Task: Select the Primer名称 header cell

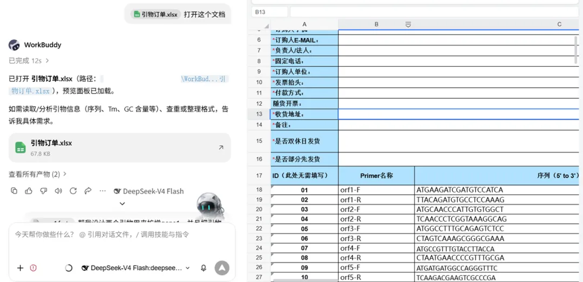Action: tap(376, 176)
